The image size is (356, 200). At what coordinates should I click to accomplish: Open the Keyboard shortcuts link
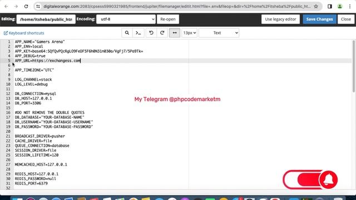(x=24, y=33)
